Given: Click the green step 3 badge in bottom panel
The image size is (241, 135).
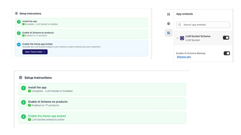Looking at the screenshot, I should pos(23,117).
